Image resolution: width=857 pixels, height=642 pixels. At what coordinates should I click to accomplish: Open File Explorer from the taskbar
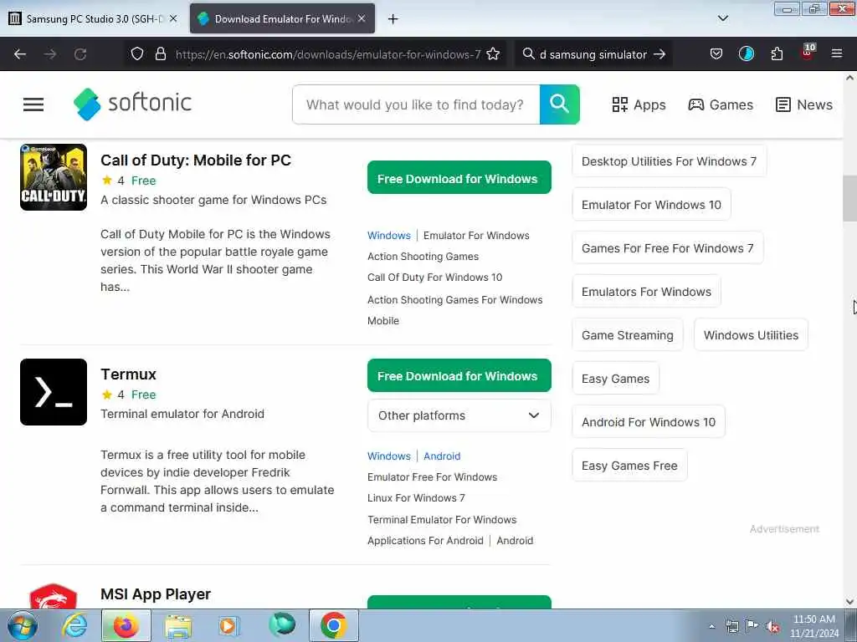[179, 626]
